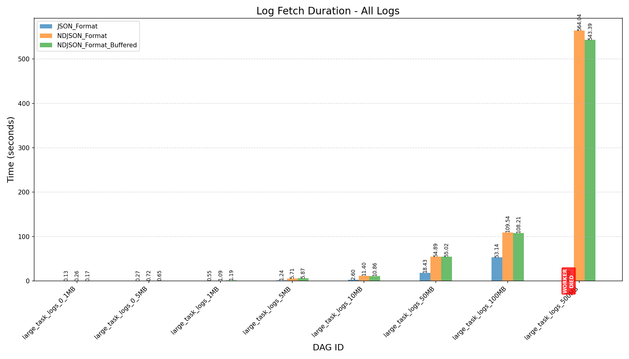Viewport: 629px width, 359px height.
Task: Click the blue 100MB bar labeled 53.14
Action: [x=497, y=269]
